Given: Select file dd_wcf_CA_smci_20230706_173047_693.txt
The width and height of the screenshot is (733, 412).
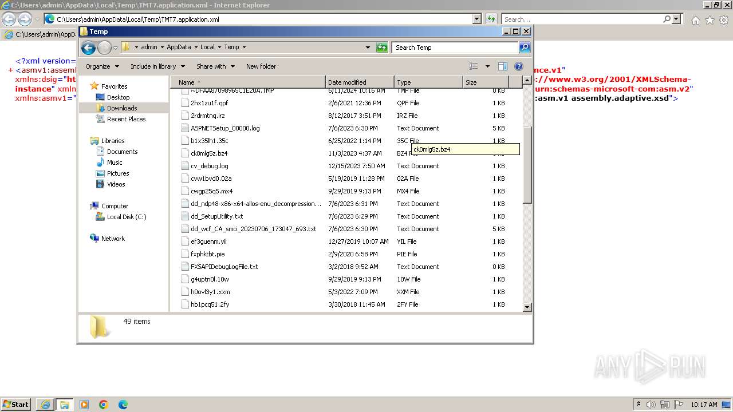Looking at the screenshot, I should click(253, 229).
